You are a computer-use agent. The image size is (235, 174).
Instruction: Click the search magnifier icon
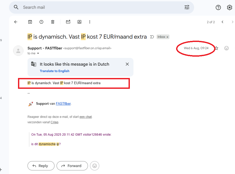tap(16, 7)
